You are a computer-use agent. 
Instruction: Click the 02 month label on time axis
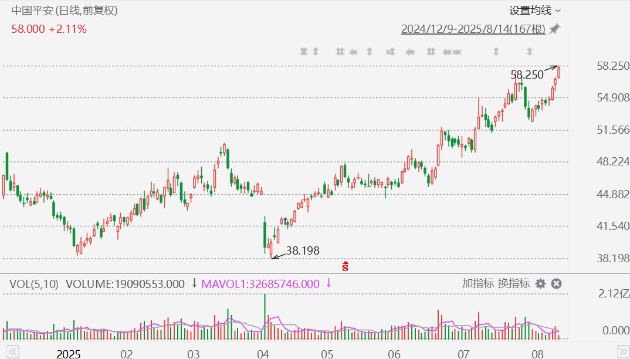point(127,354)
